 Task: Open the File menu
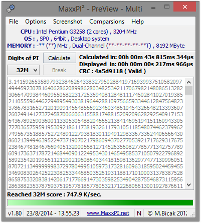(x=14, y=22)
